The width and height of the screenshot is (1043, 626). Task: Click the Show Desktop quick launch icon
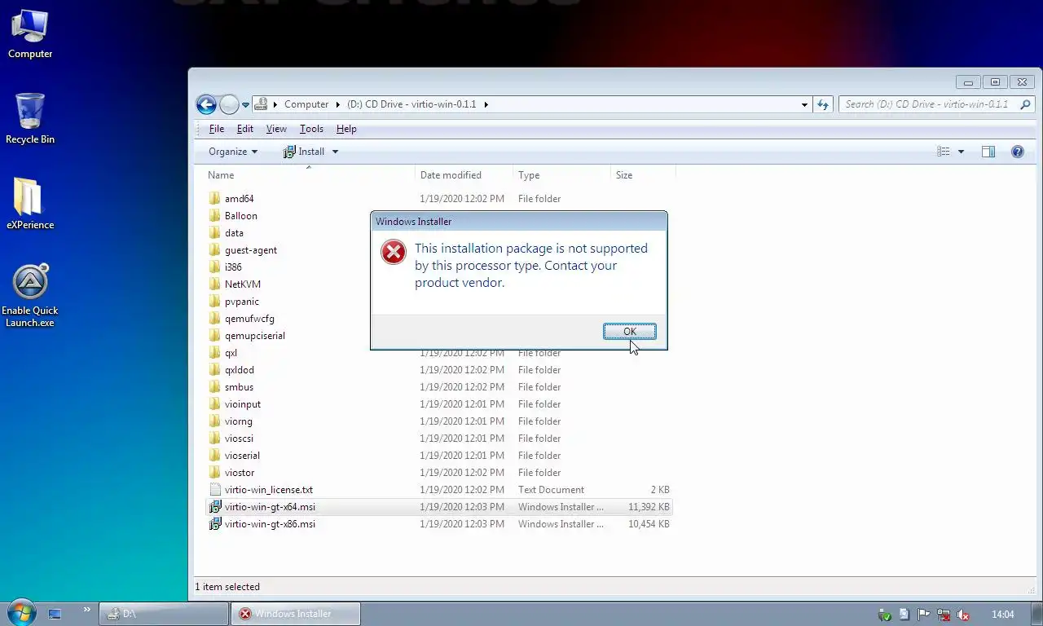point(55,614)
